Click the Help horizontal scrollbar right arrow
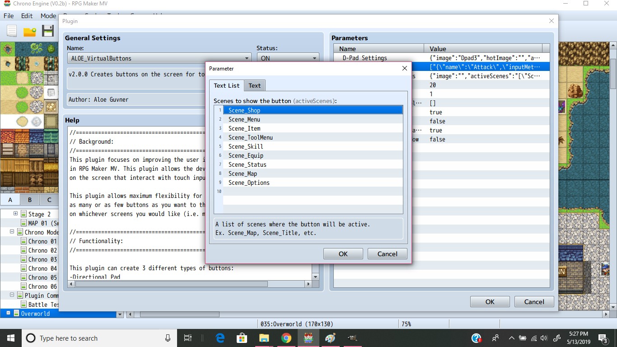Viewport: 617px width, 347px height. coord(308,284)
